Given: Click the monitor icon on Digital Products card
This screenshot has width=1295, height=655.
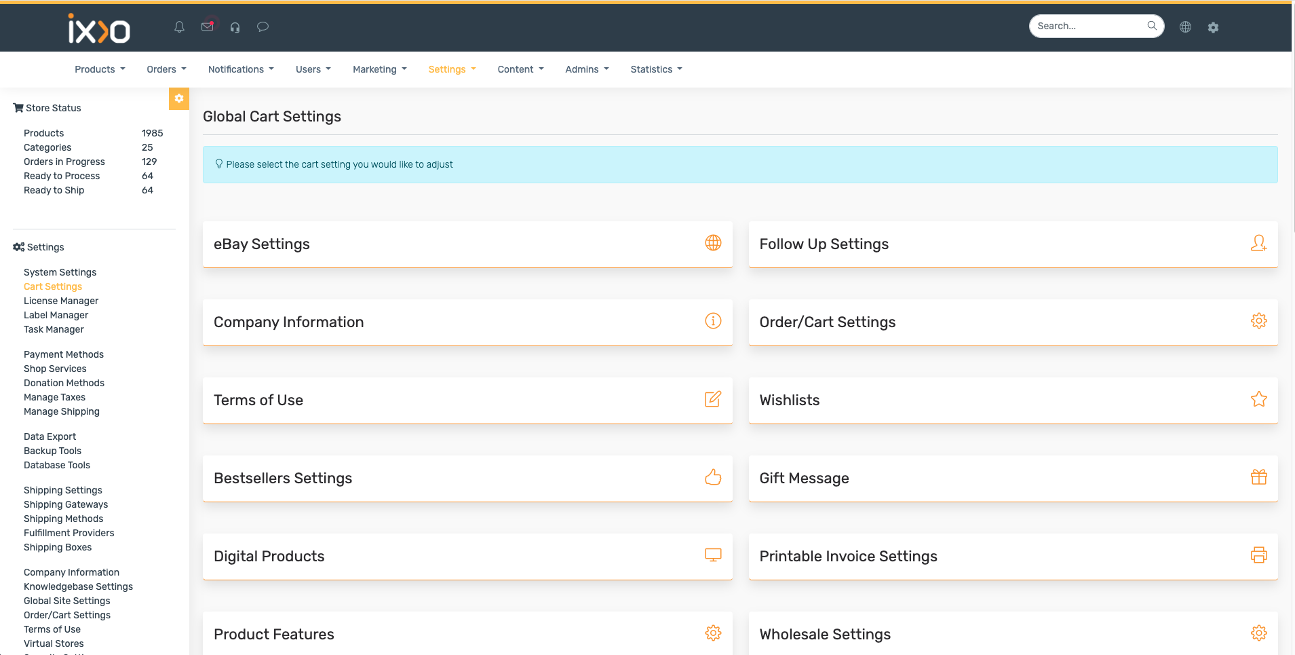Looking at the screenshot, I should coord(713,555).
